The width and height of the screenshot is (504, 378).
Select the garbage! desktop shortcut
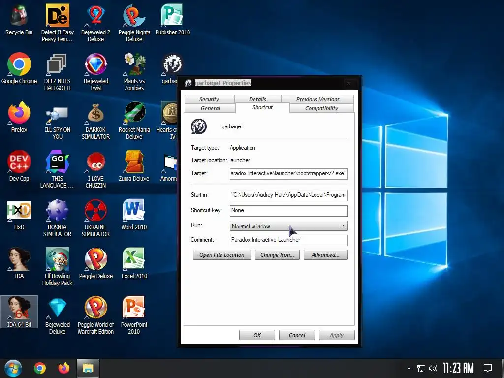pyautogui.click(x=169, y=68)
